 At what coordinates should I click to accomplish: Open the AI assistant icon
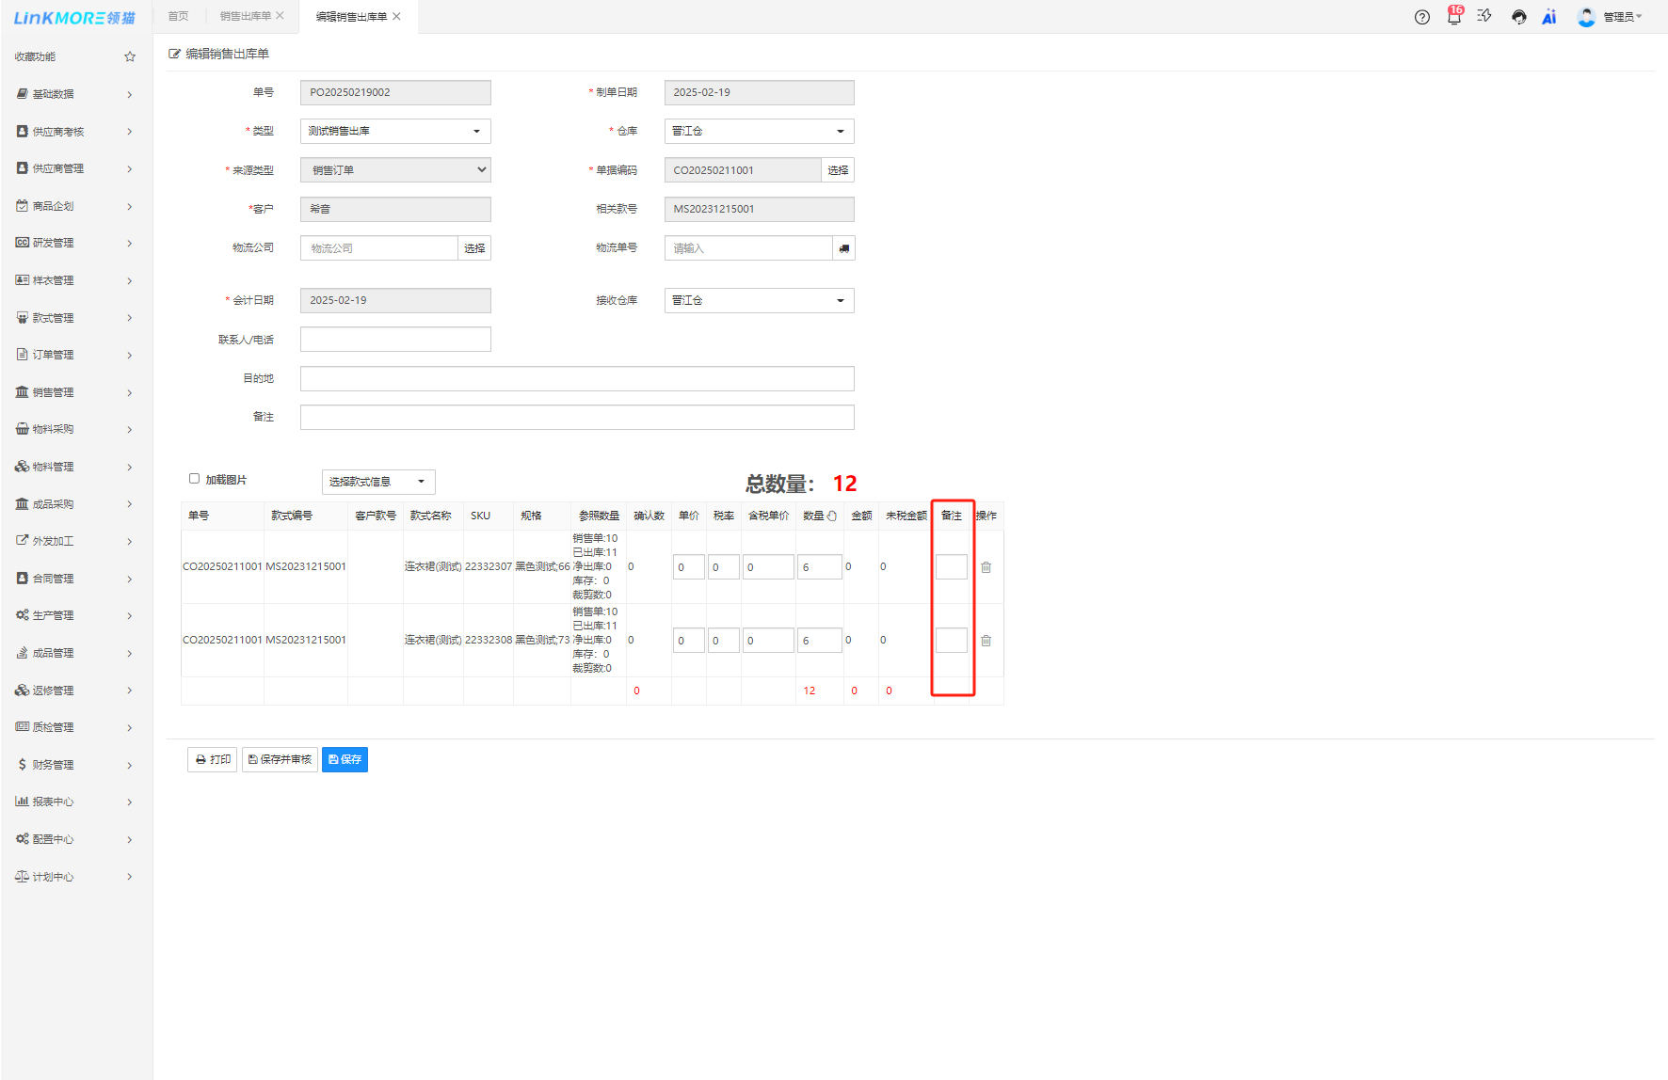[1548, 17]
